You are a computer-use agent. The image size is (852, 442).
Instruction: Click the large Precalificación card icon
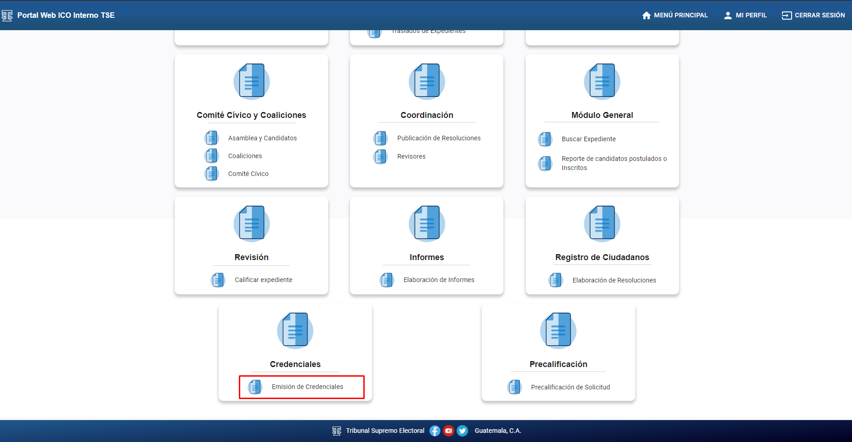point(558,330)
